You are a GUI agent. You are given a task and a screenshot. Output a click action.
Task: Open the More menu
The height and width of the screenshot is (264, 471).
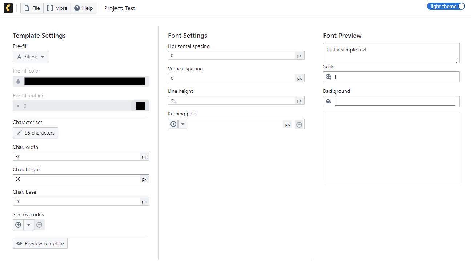(x=57, y=8)
